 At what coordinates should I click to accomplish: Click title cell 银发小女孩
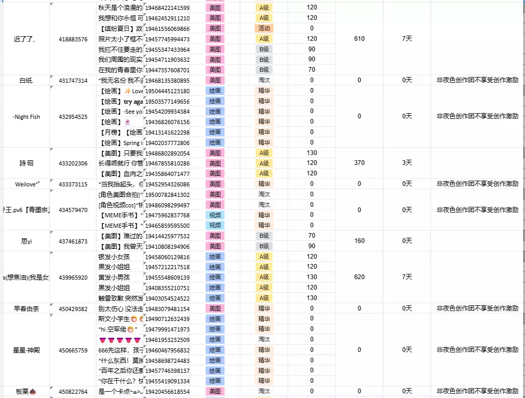(120, 257)
